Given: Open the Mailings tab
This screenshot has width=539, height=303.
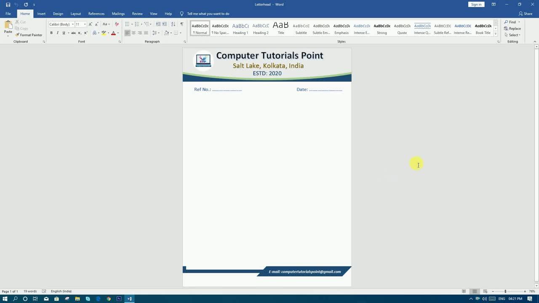Looking at the screenshot, I should (x=118, y=13).
